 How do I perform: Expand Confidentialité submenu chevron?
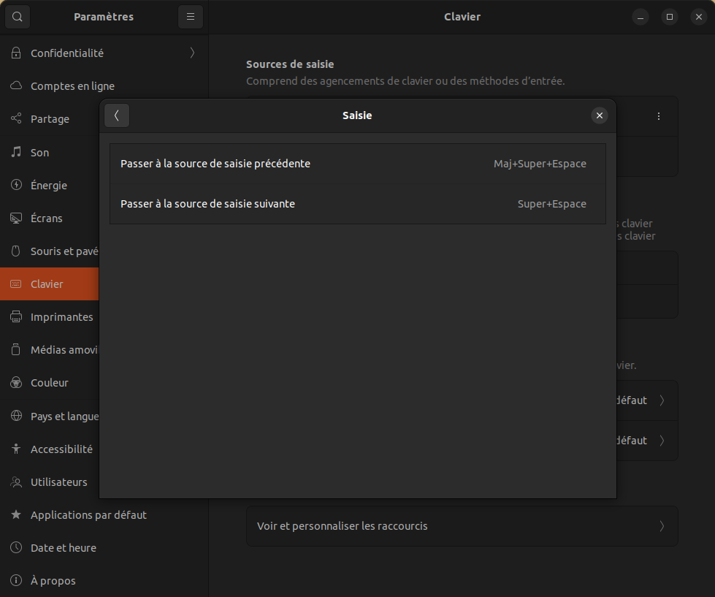click(x=192, y=53)
